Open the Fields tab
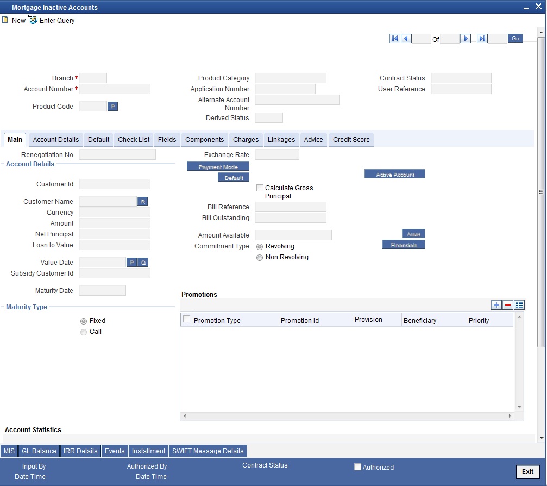Screen dimensions: 547x486 click(167, 140)
